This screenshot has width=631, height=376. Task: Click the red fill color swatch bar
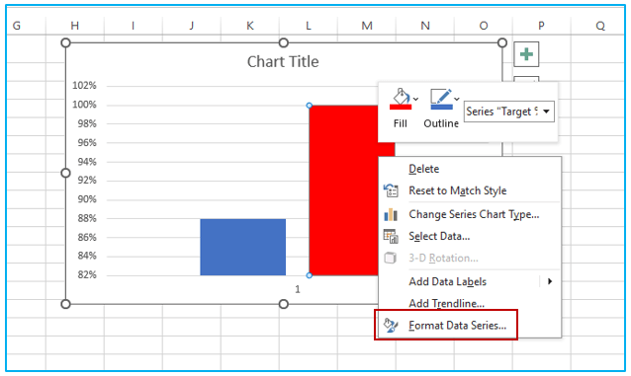tap(401, 107)
